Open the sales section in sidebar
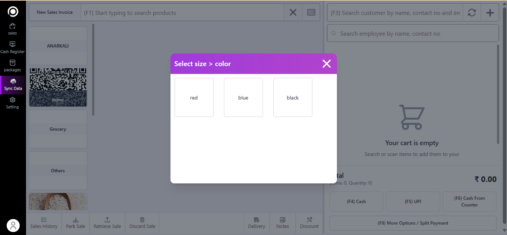The image size is (507, 235). 13,29
